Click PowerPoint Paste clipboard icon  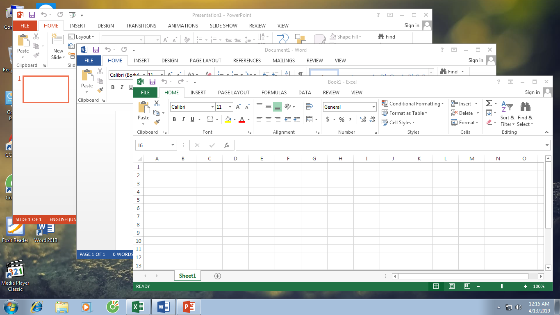pos(23,41)
